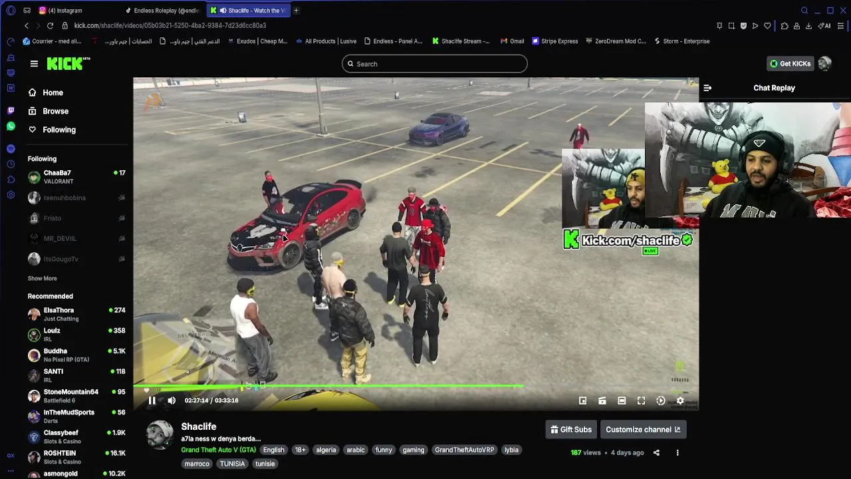Open the MR_DEVIIL channel

point(76,238)
